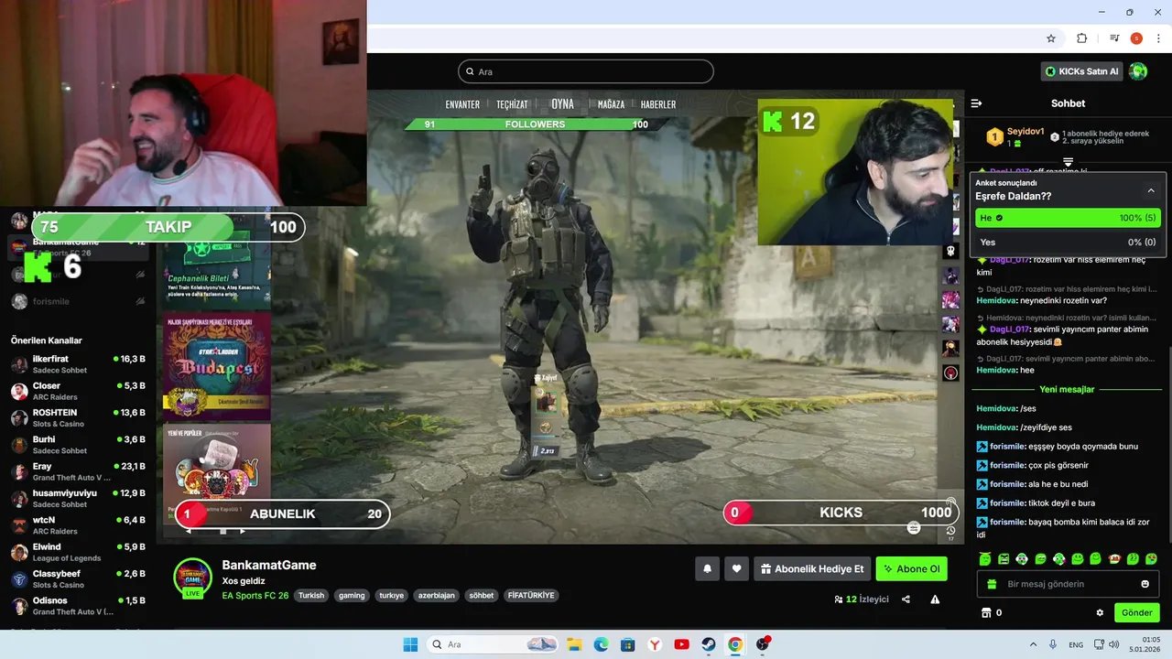The height and width of the screenshot is (659, 1172).
Task: Click Seyidov1 top gifter entry
Action: [1015, 136]
